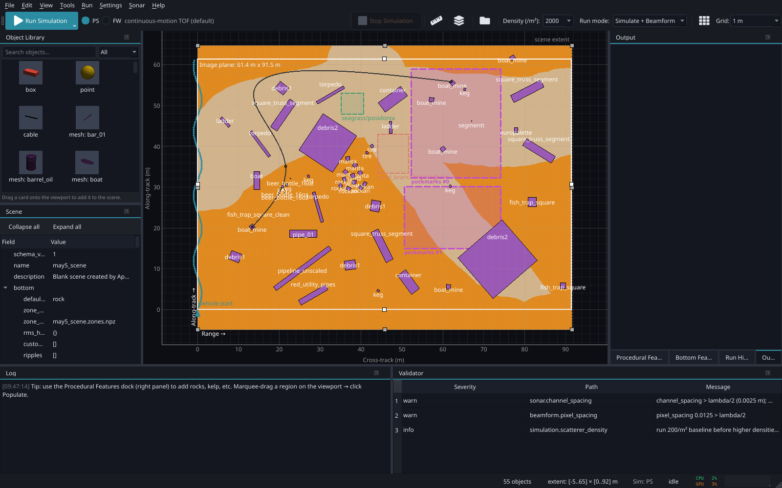Open the Run menu

87,5
